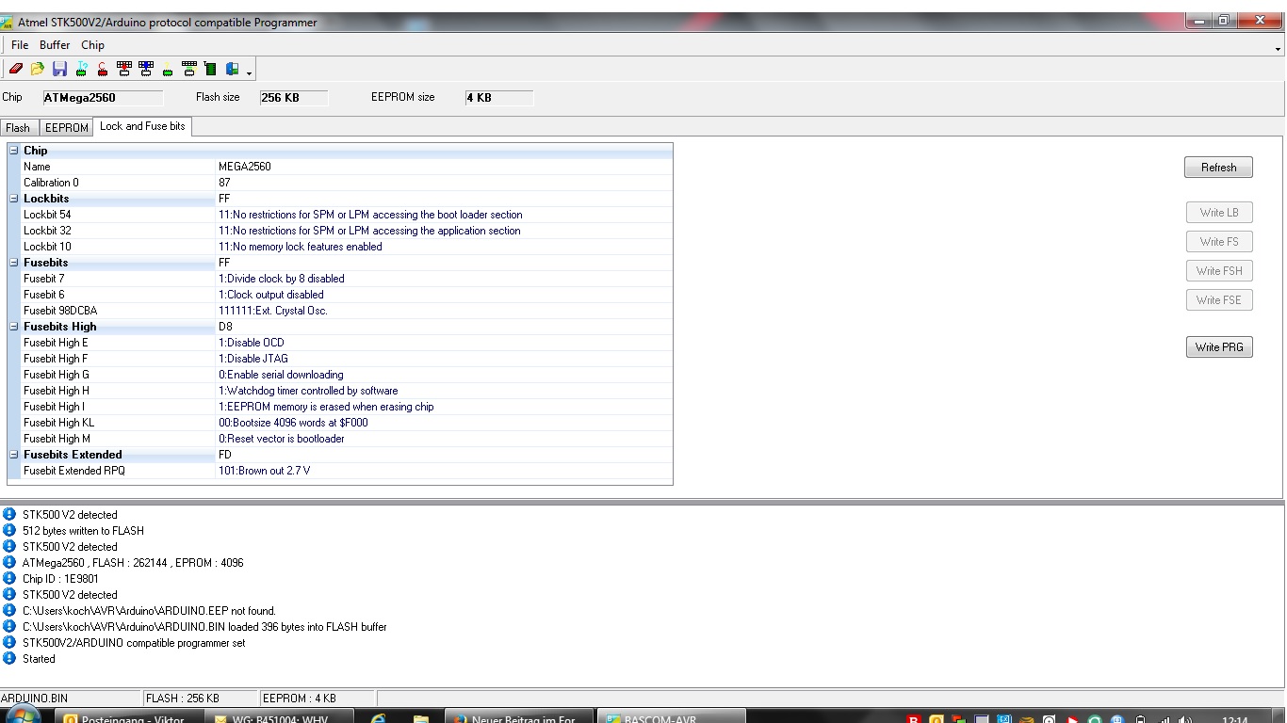Click the EEPROM size field showing 4 KB
This screenshot has height=723, width=1287.
coord(498,98)
